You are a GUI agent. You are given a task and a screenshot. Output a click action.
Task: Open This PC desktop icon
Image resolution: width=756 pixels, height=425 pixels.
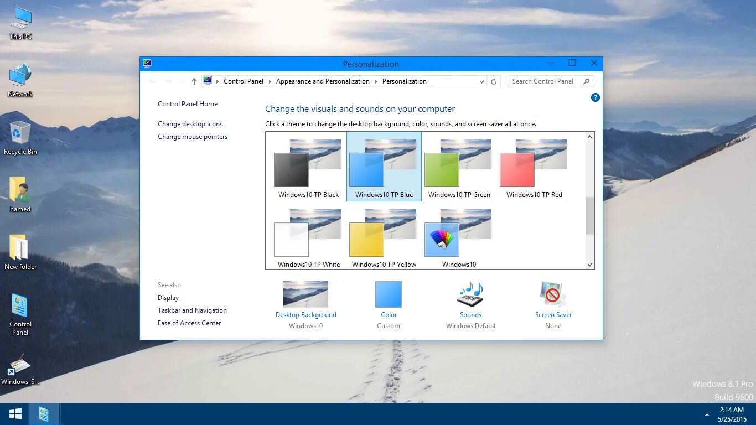tap(20, 23)
